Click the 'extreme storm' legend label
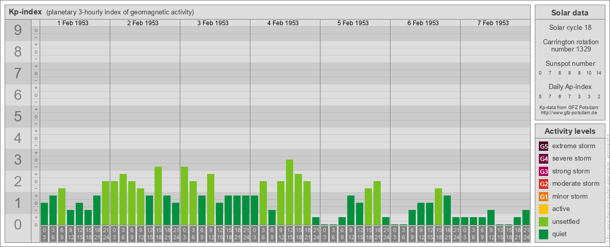Screen dimensions: 610x247 click(574, 146)
